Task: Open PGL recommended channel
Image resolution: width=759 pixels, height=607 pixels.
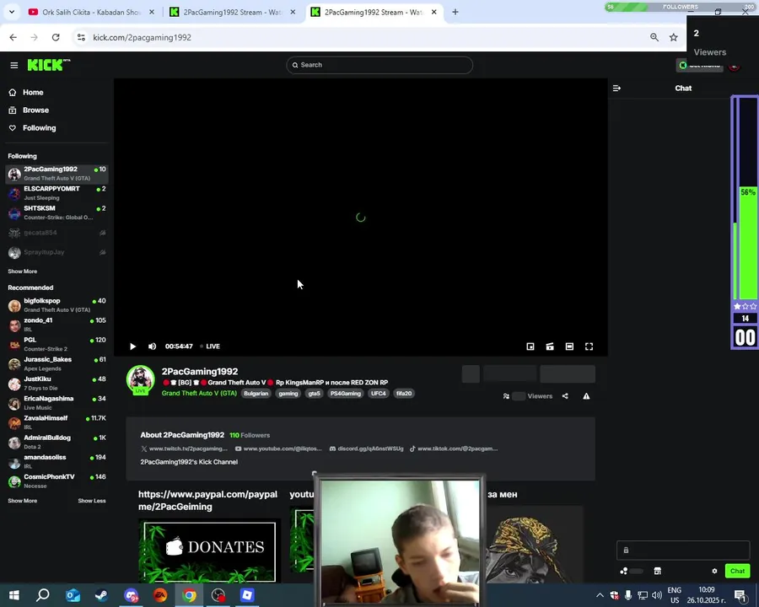Action: click(x=57, y=344)
